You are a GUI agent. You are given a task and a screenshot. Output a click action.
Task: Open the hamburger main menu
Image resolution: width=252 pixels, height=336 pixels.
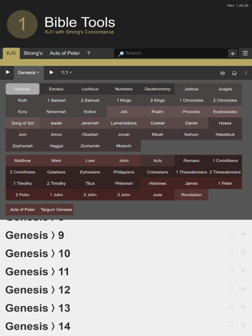click(x=245, y=53)
